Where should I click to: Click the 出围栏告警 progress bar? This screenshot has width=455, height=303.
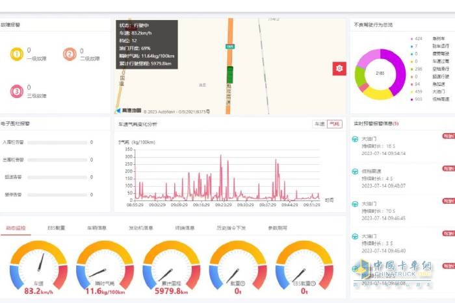pyautogui.click(x=57, y=160)
